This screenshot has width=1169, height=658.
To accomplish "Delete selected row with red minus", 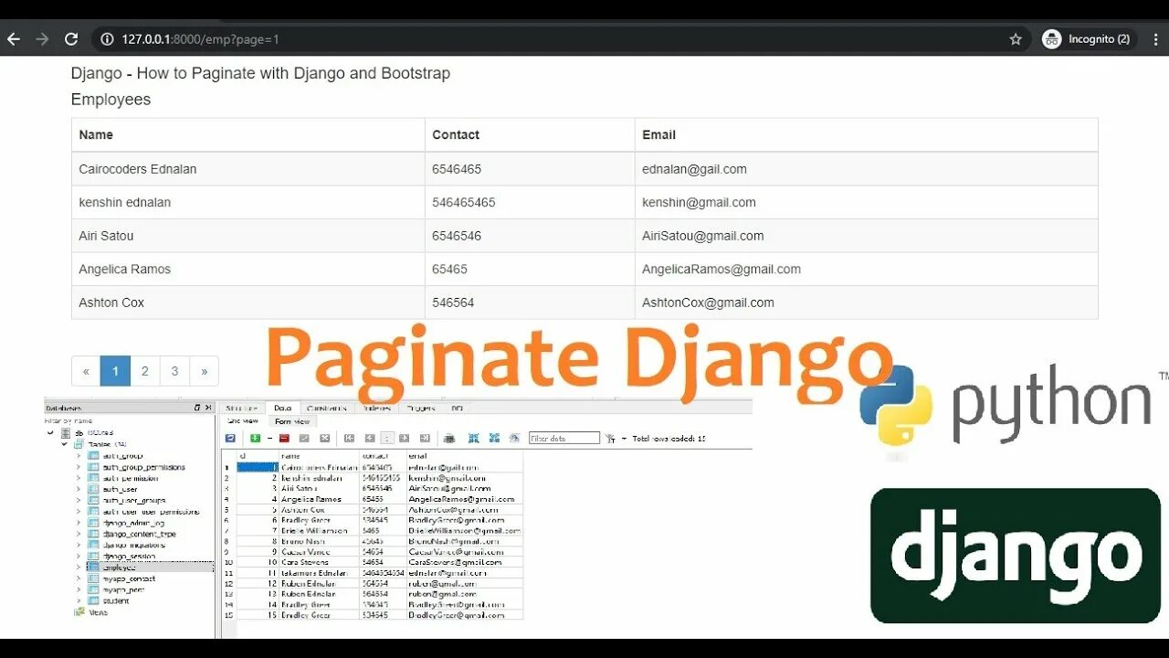I will pos(284,438).
